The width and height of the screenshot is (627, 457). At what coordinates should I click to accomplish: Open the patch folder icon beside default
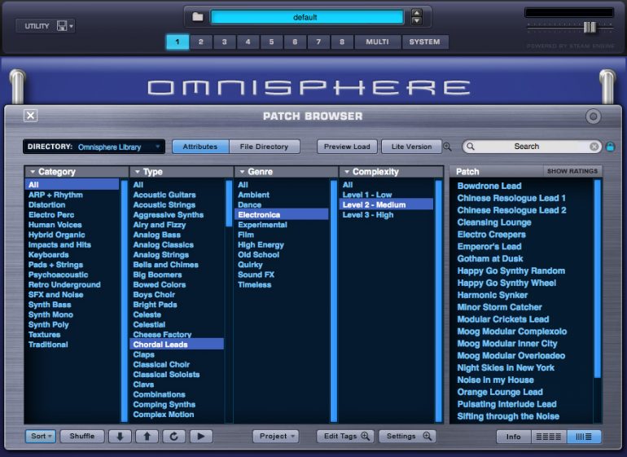coord(198,17)
